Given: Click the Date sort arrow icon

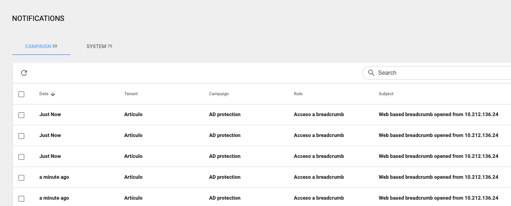Looking at the screenshot, I should coord(53,94).
